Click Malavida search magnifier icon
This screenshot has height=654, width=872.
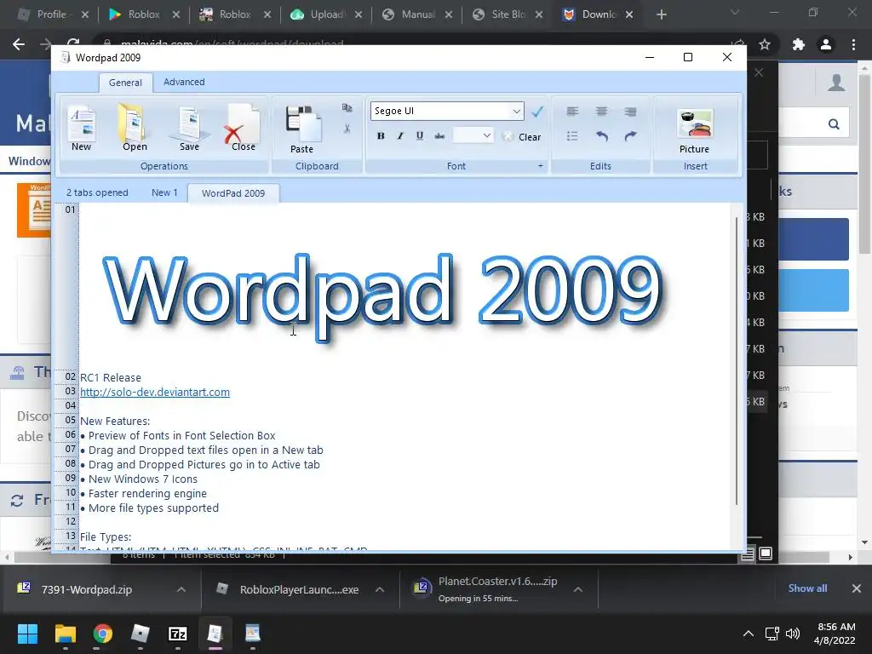(834, 124)
